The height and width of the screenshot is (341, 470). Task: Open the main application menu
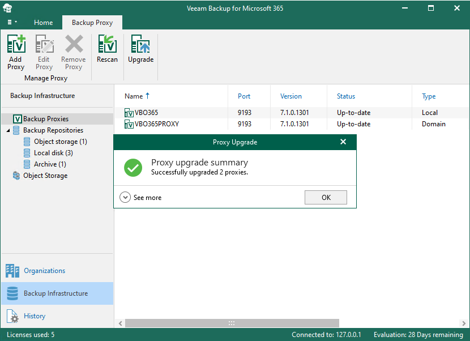(12, 22)
